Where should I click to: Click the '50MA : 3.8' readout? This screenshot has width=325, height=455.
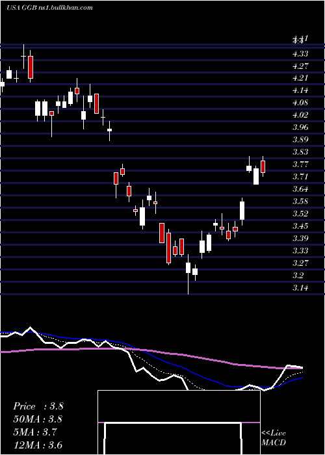(x=38, y=419)
